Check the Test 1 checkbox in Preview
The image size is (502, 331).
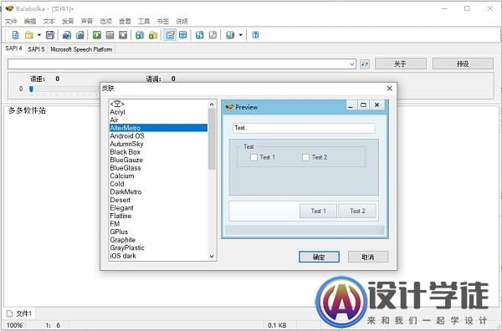point(254,157)
